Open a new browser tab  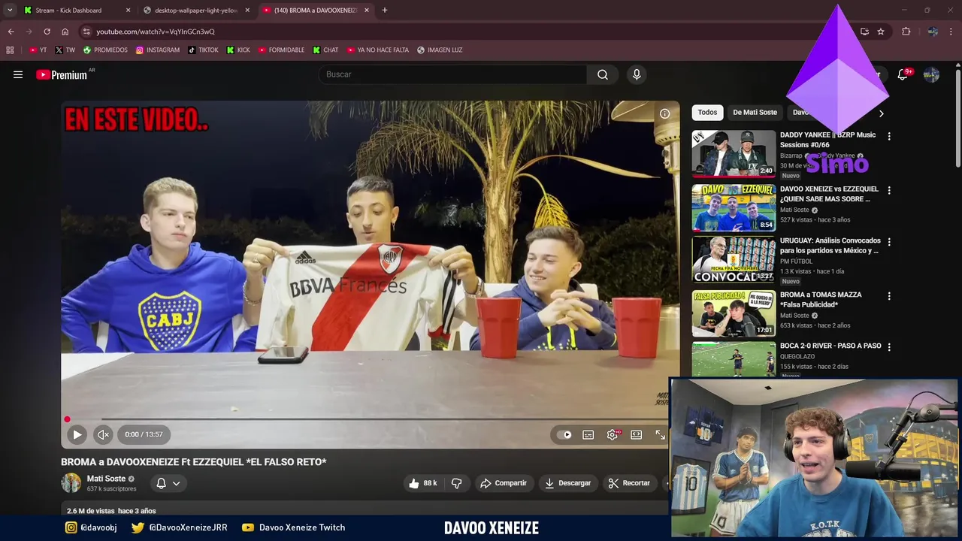click(385, 11)
